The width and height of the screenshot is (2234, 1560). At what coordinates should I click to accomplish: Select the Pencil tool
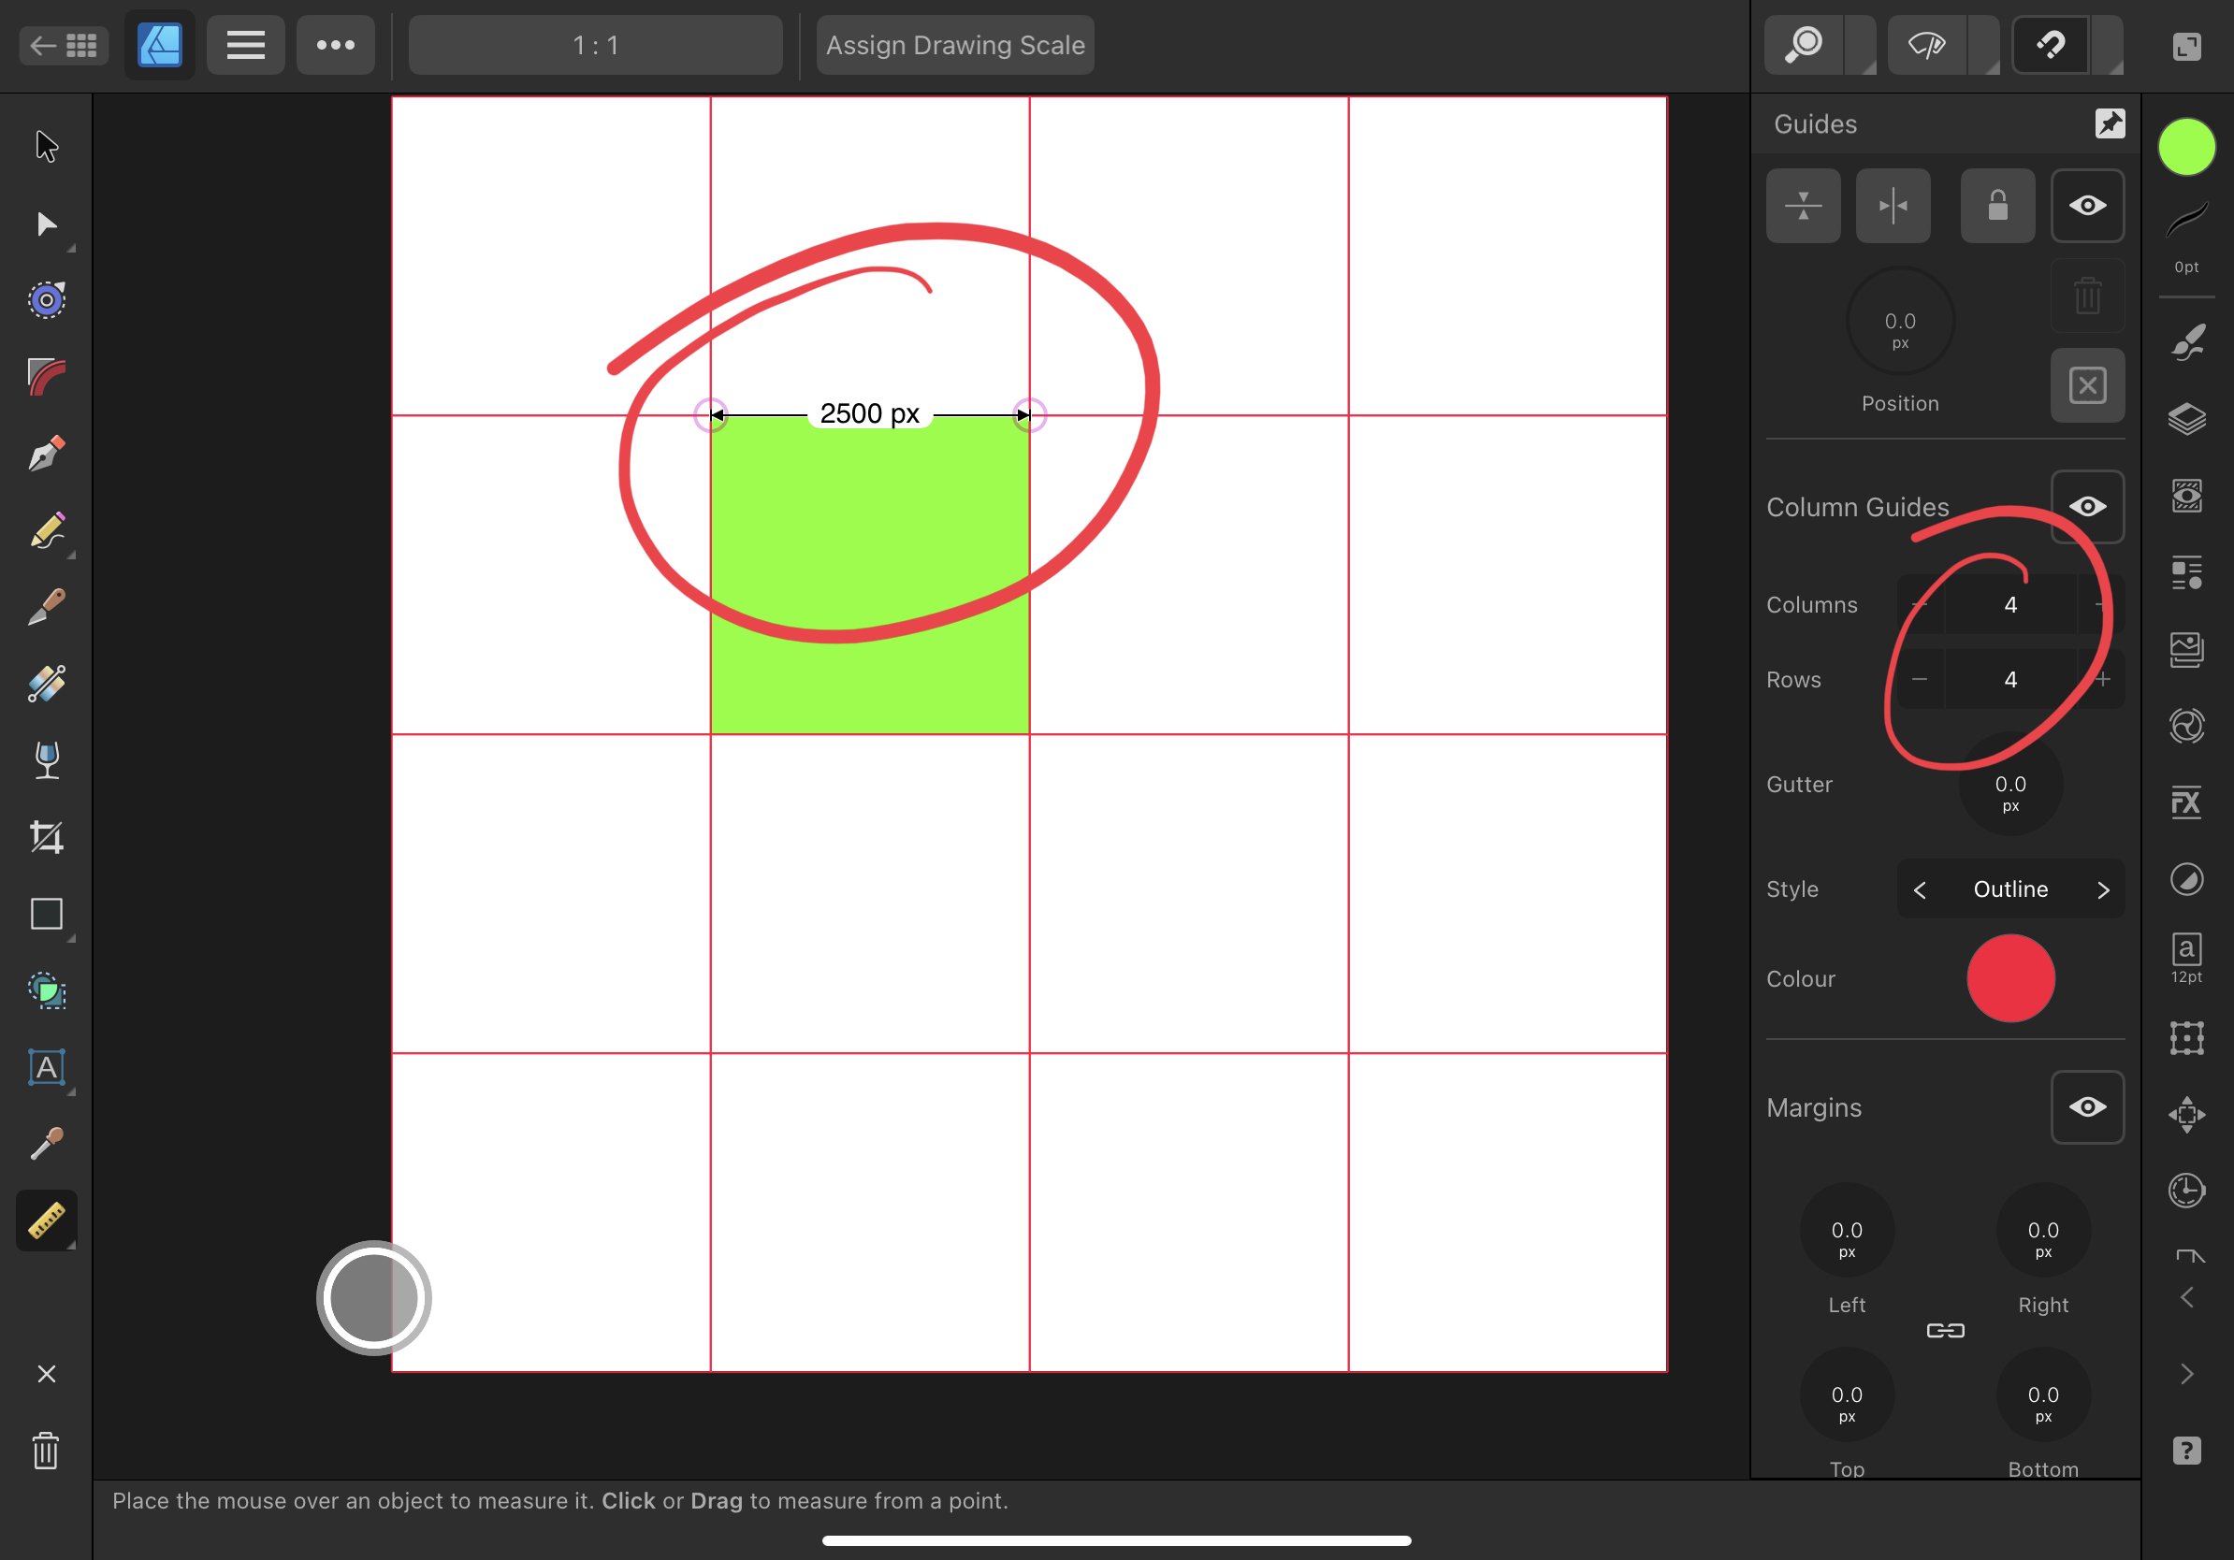(46, 530)
